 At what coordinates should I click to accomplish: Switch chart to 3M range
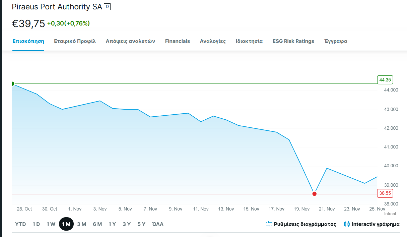click(x=82, y=224)
